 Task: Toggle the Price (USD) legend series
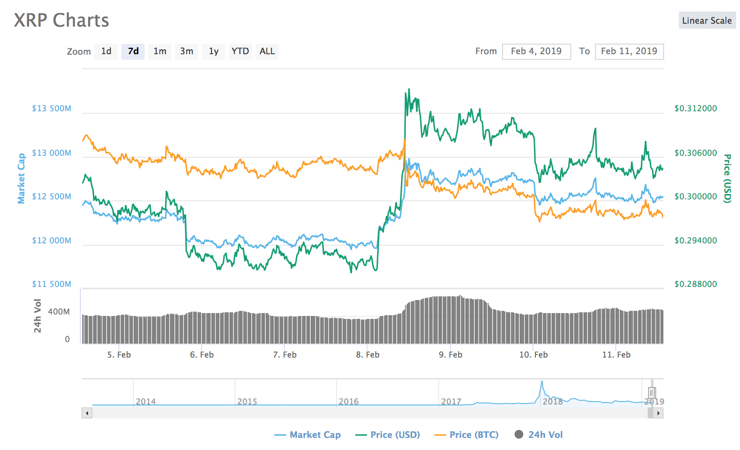[x=387, y=435]
